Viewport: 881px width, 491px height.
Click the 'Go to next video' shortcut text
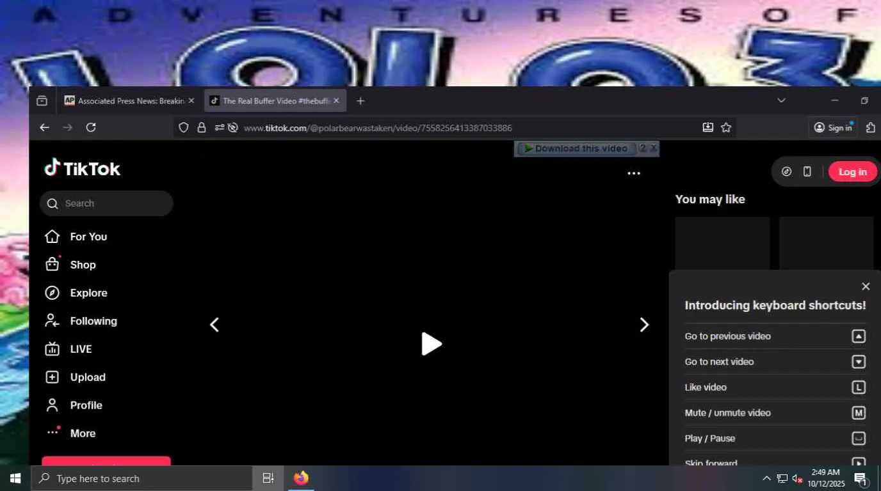(x=719, y=362)
